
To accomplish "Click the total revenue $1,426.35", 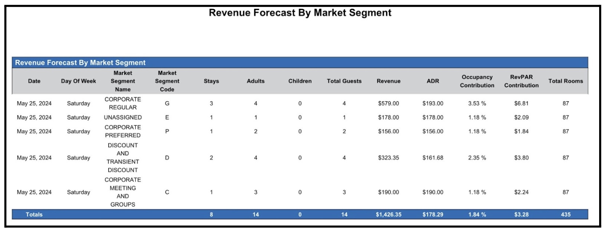I will pyautogui.click(x=388, y=214).
